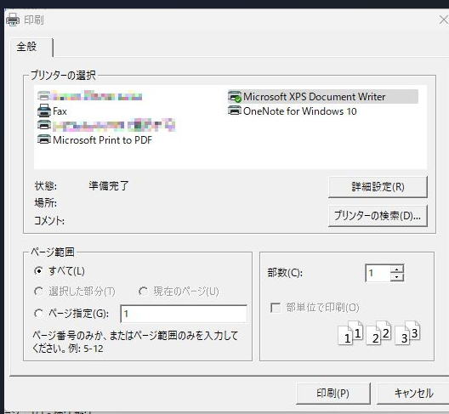This screenshot has height=414, width=449.
Task: Choose the 現在のページ(U) radio option
Action: tap(143, 292)
